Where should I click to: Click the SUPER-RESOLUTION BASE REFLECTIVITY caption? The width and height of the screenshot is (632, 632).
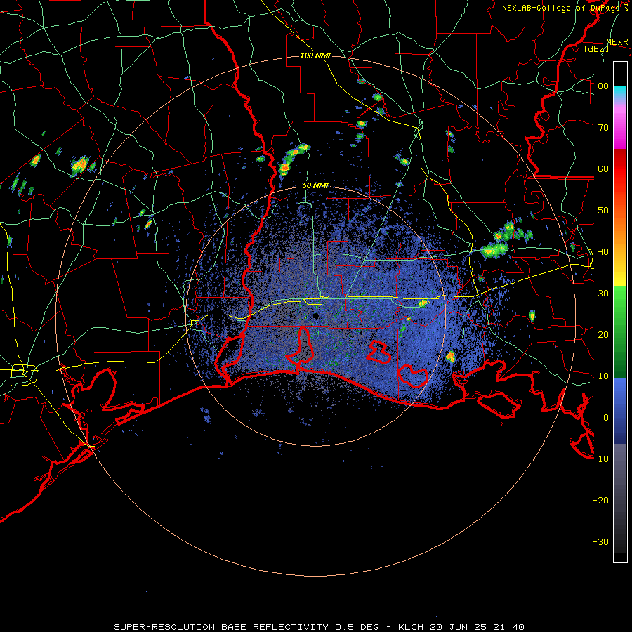(x=221, y=627)
